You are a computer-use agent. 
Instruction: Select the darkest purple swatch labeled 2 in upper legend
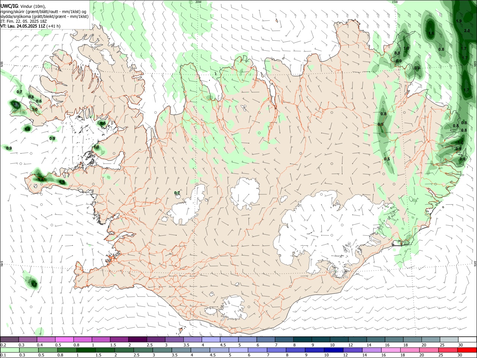coord(137,339)
